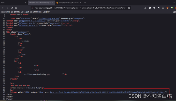Image resolution: width=176 pixels, height=101 pixels.
Task: Open the downloads panel
Action: 145,8
